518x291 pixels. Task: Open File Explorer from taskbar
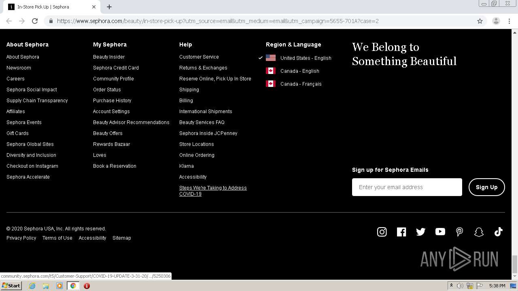46,286
